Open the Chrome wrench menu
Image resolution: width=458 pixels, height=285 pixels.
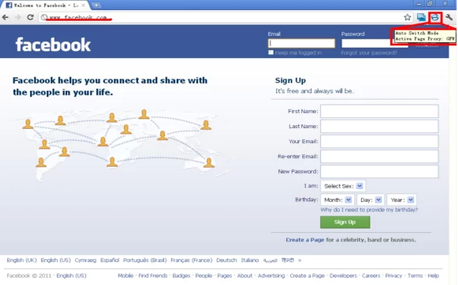(x=449, y=17)
